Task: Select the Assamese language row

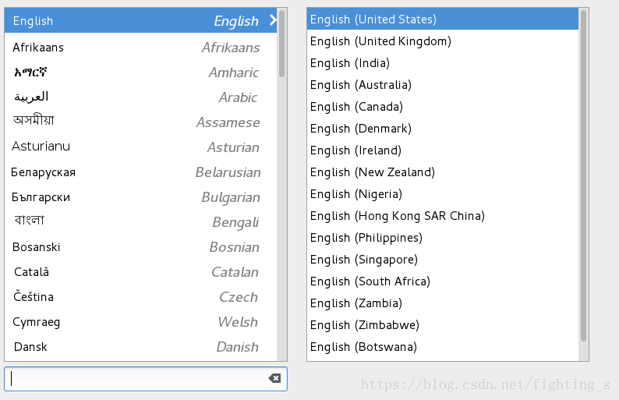Action: pos(140,122)
